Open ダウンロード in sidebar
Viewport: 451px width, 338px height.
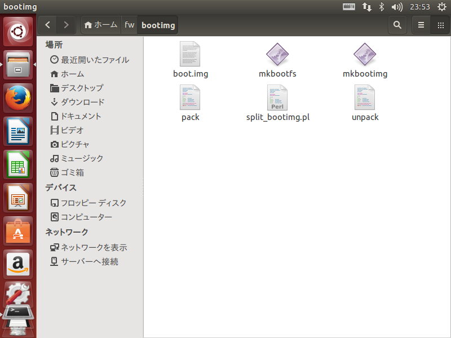click(x=90, y=102)
